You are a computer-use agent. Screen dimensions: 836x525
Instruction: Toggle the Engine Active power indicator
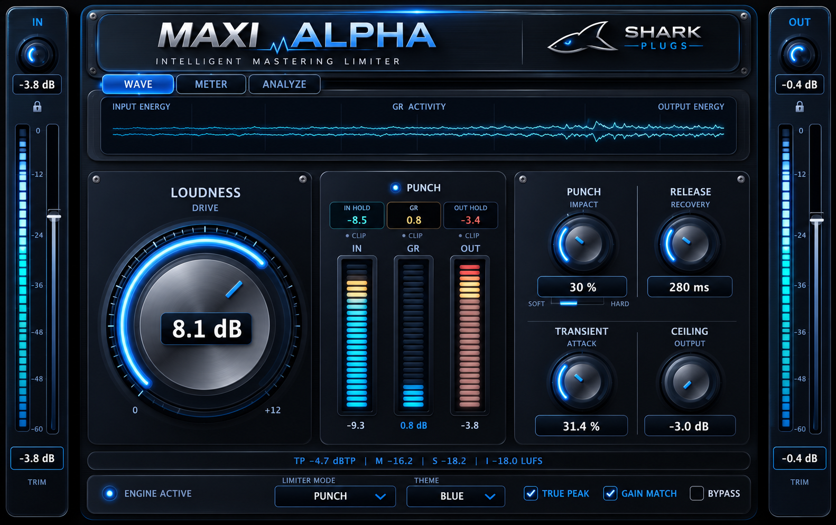coord(109,493)
